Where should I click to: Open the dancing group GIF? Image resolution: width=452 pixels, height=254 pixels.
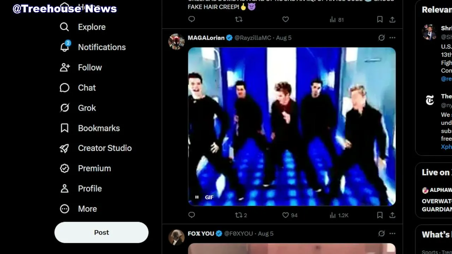coord(292,126)
